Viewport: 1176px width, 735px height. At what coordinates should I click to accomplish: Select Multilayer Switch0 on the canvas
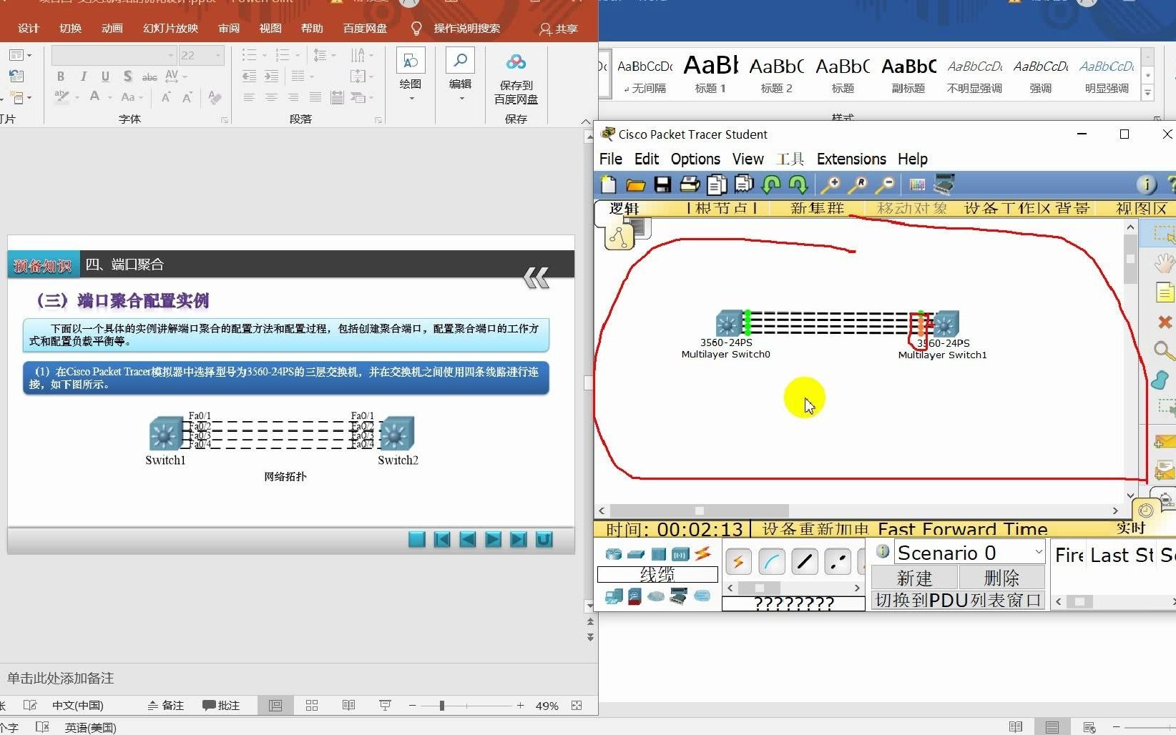[x=728, y=324]
